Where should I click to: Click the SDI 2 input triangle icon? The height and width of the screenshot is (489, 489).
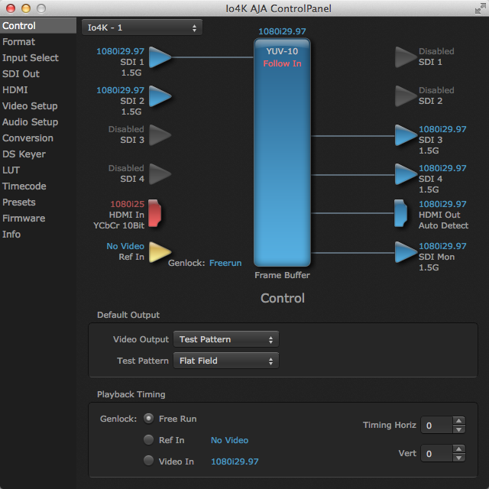[159, 97]
